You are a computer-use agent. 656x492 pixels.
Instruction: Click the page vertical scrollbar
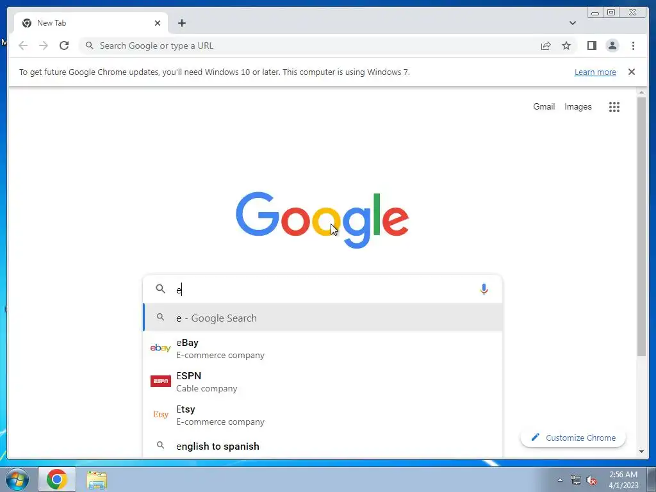pos(641,227)
